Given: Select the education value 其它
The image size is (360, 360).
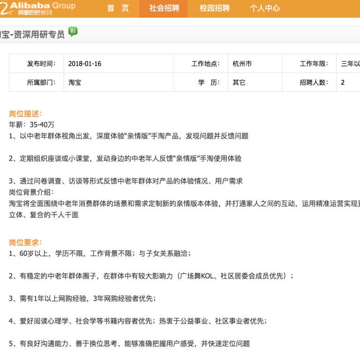Looking at the screenshot, I should click(239, 82).
